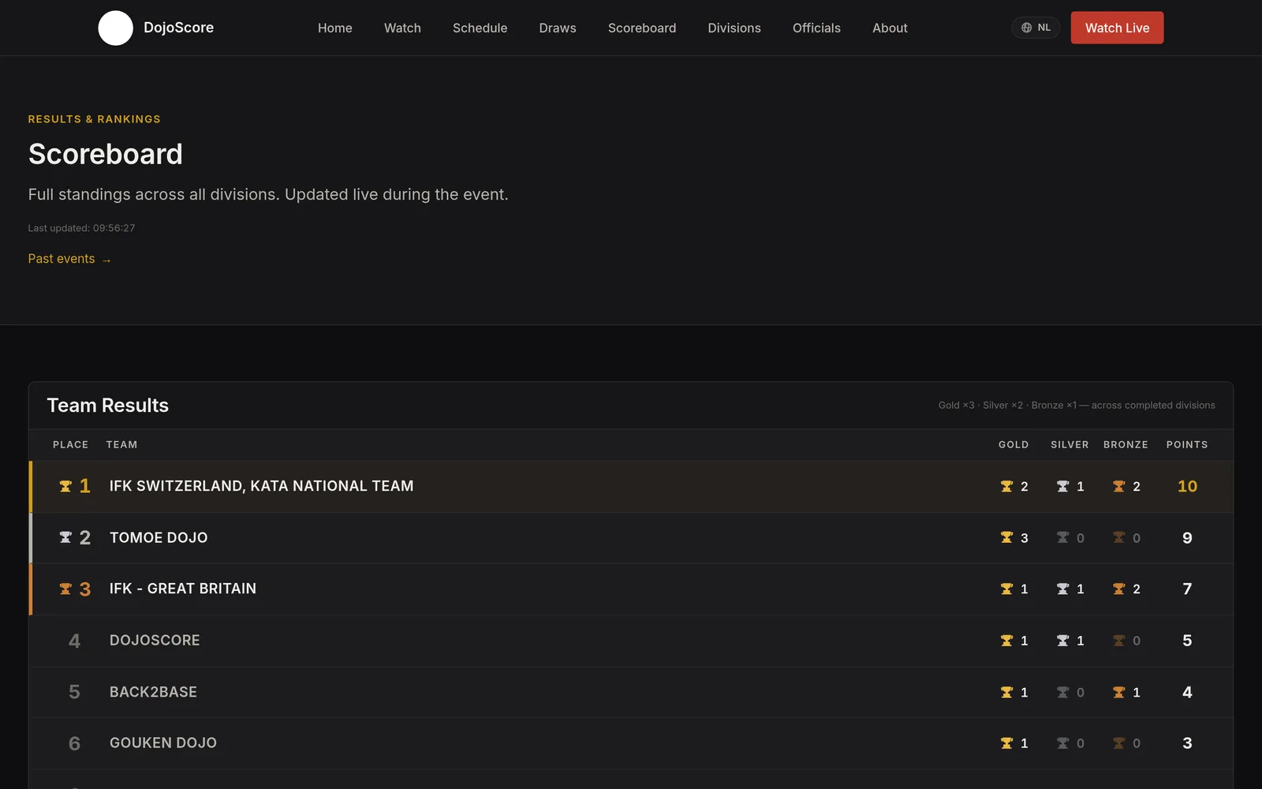The image size is (1262, 789).
Task: Click place number 4 in the table
Action: coord(74,641)
